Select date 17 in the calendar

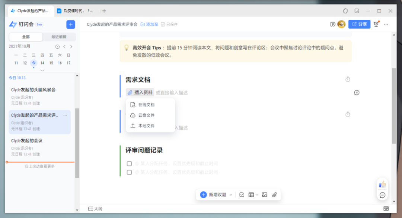[68, 63]
